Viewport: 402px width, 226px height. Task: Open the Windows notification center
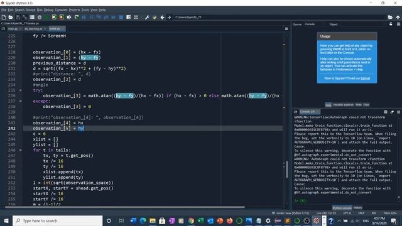coord(394,220)
